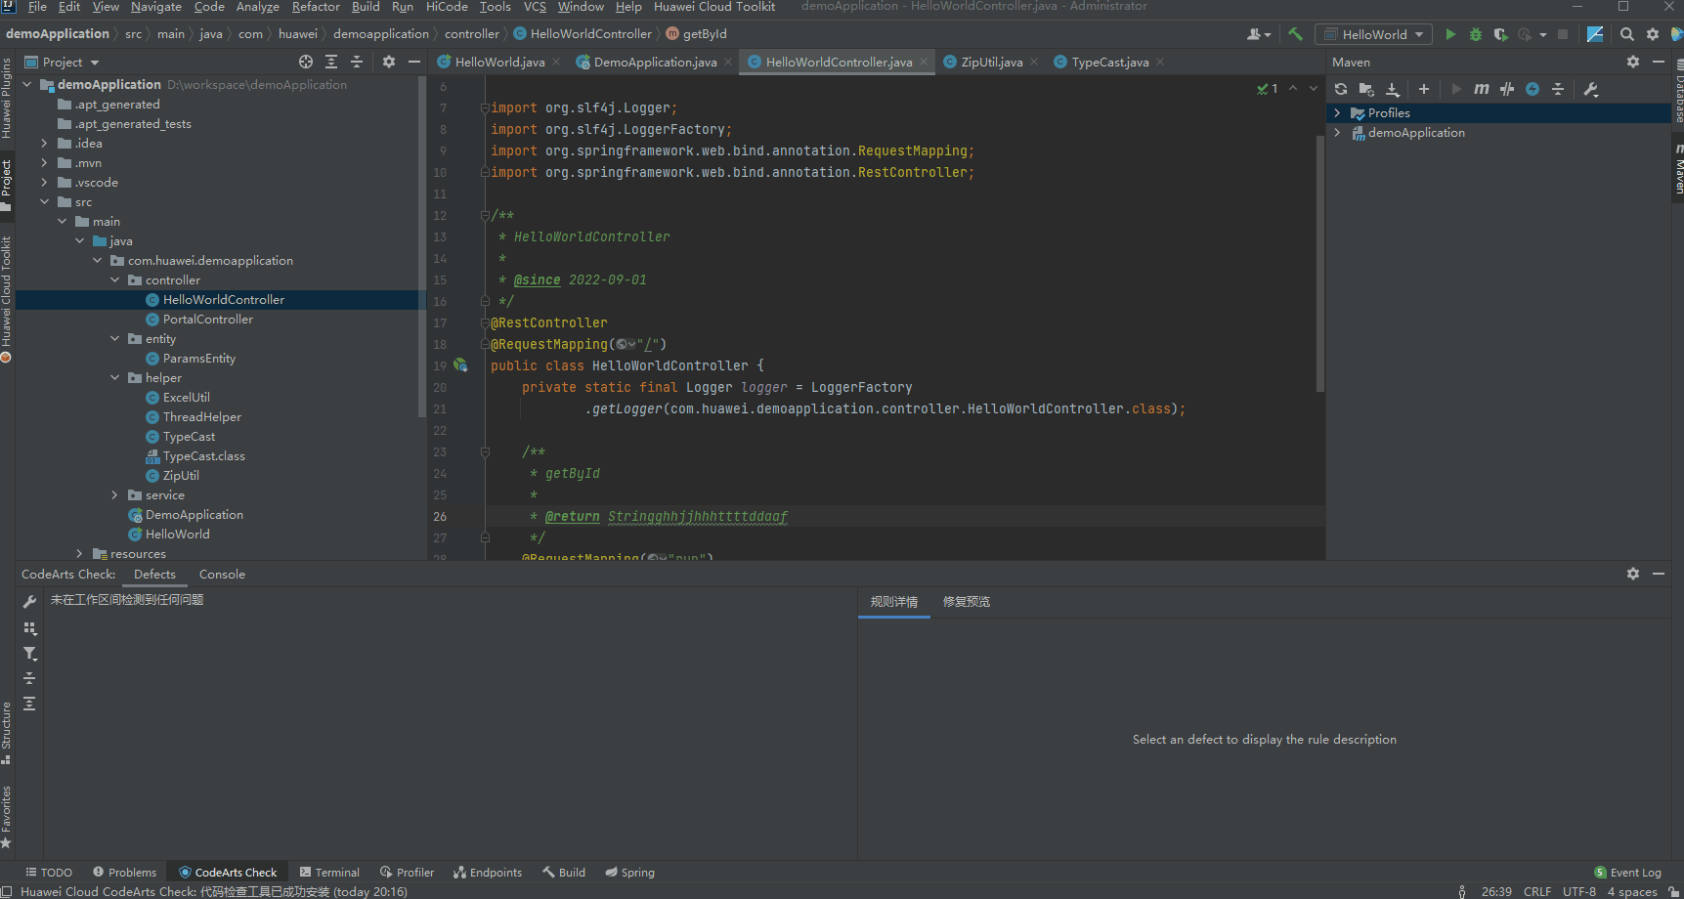Expand Profiles node in Maven panel
Image resolution: width=1684 pixels, height=899 pixels.
tap(1337, 113)
